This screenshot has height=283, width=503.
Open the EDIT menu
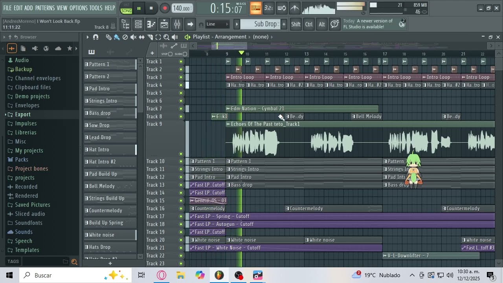[18, 8]
